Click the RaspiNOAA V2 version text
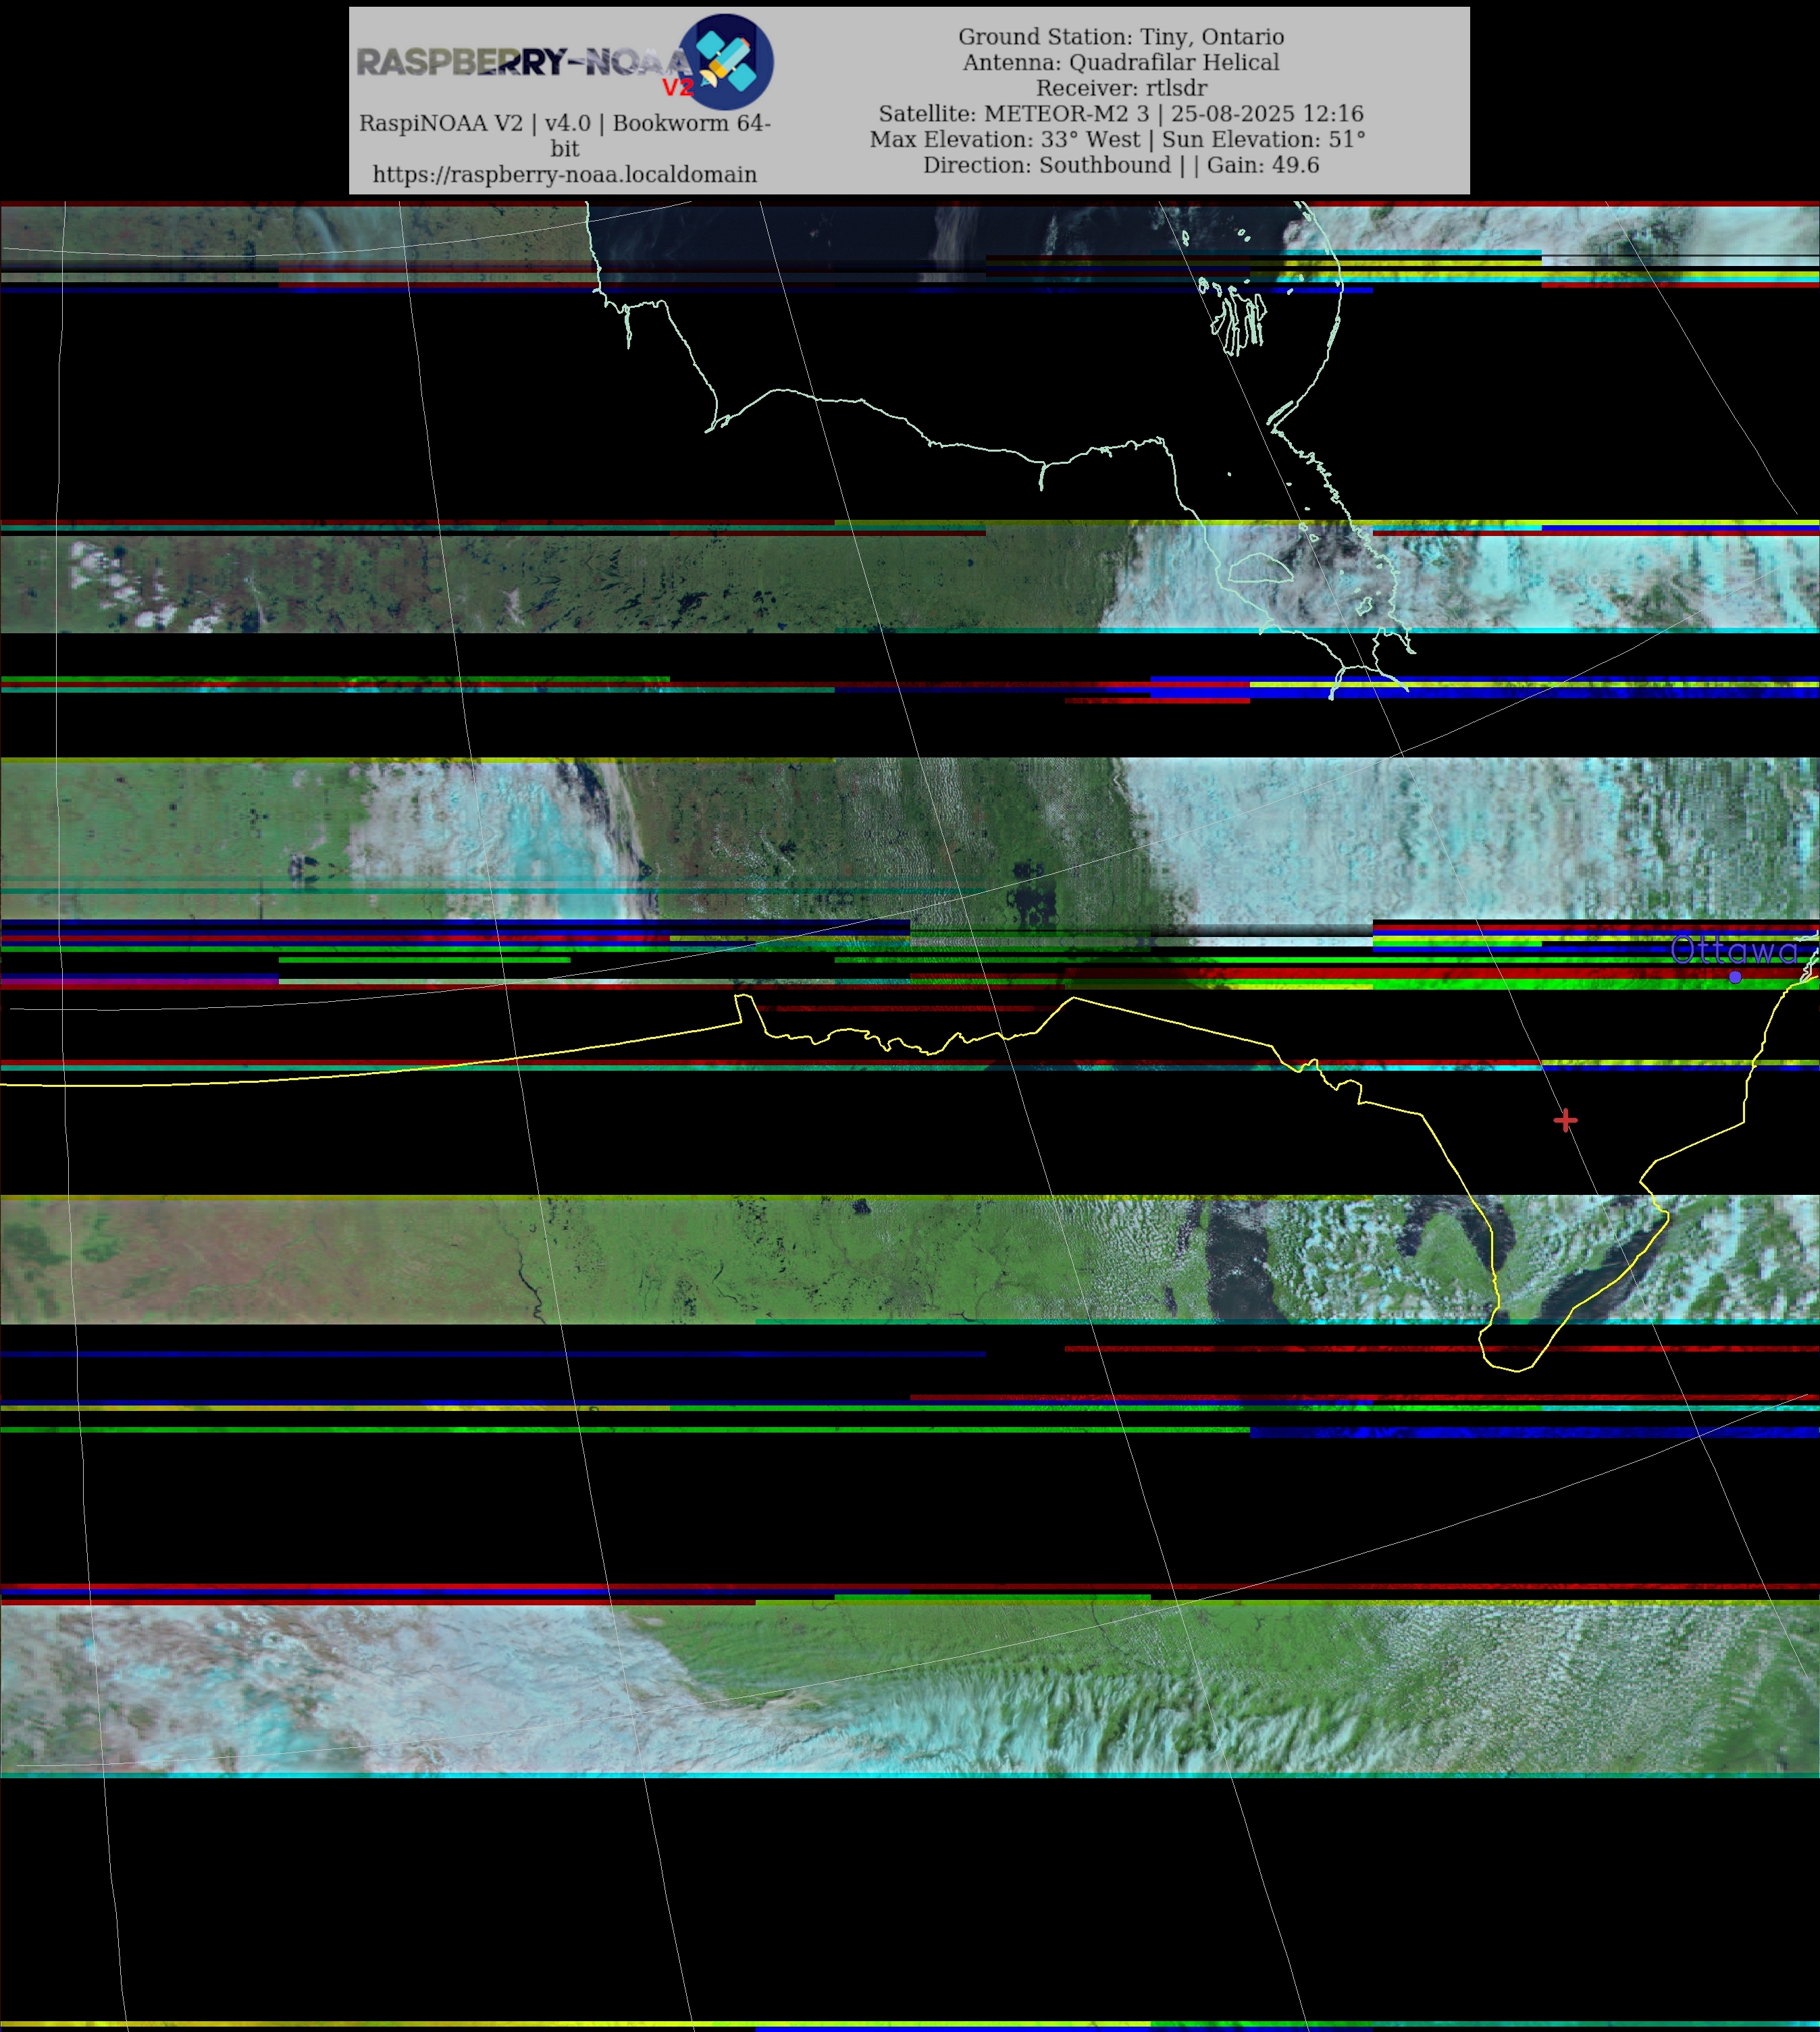The height and width of the screenshot is (2032, 1820). 441,124
